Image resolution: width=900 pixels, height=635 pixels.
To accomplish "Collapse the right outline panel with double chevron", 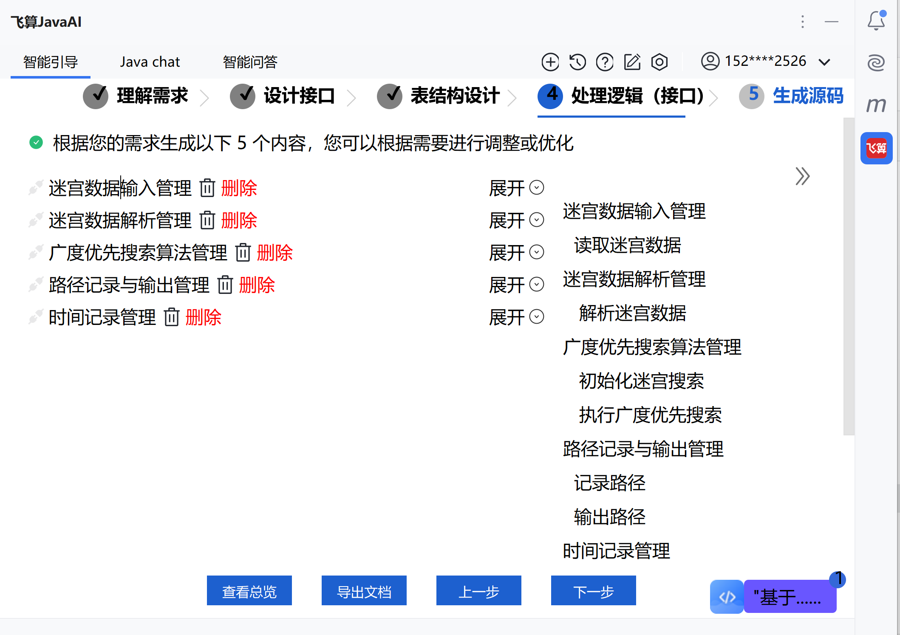I will (x=802, y=176).
